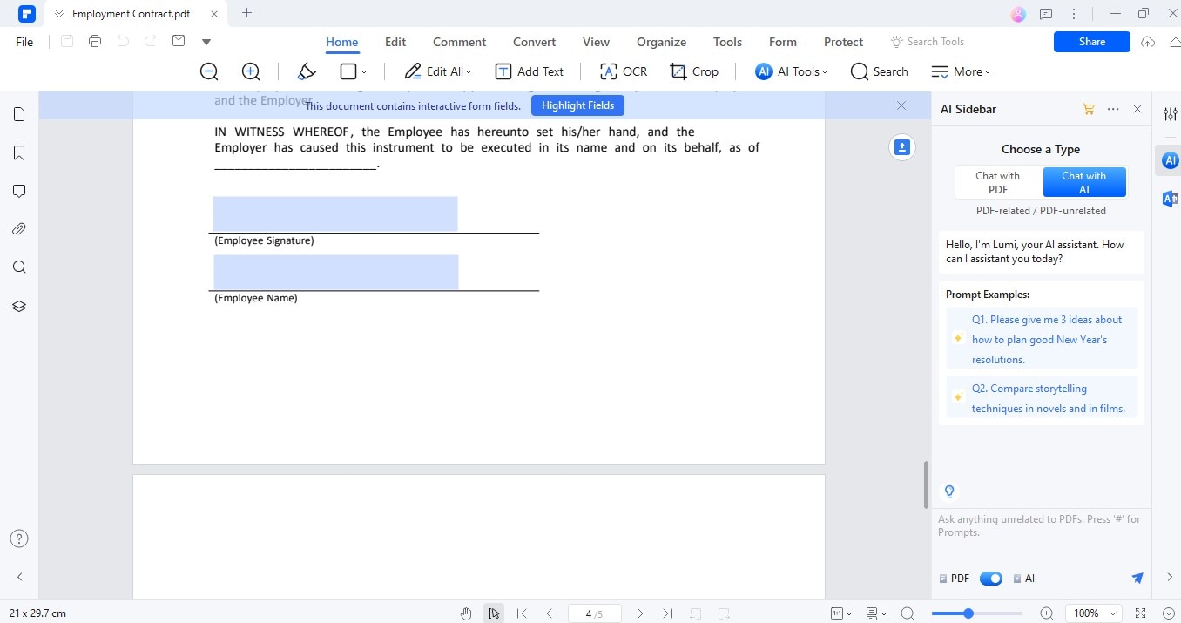Select the rectangle shape tool
Viewport: 1181px width, 623px height.
click(348, 71)
